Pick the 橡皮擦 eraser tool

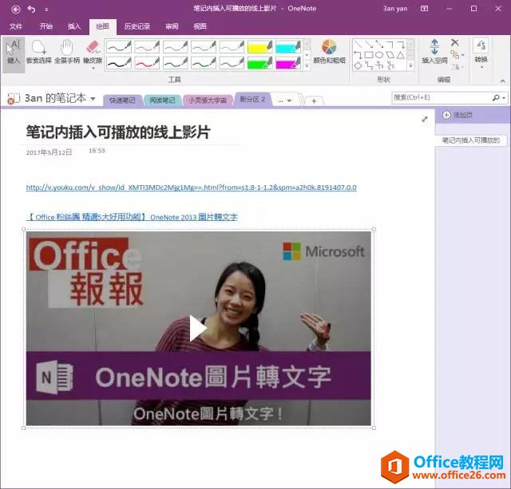coord(93,50)
